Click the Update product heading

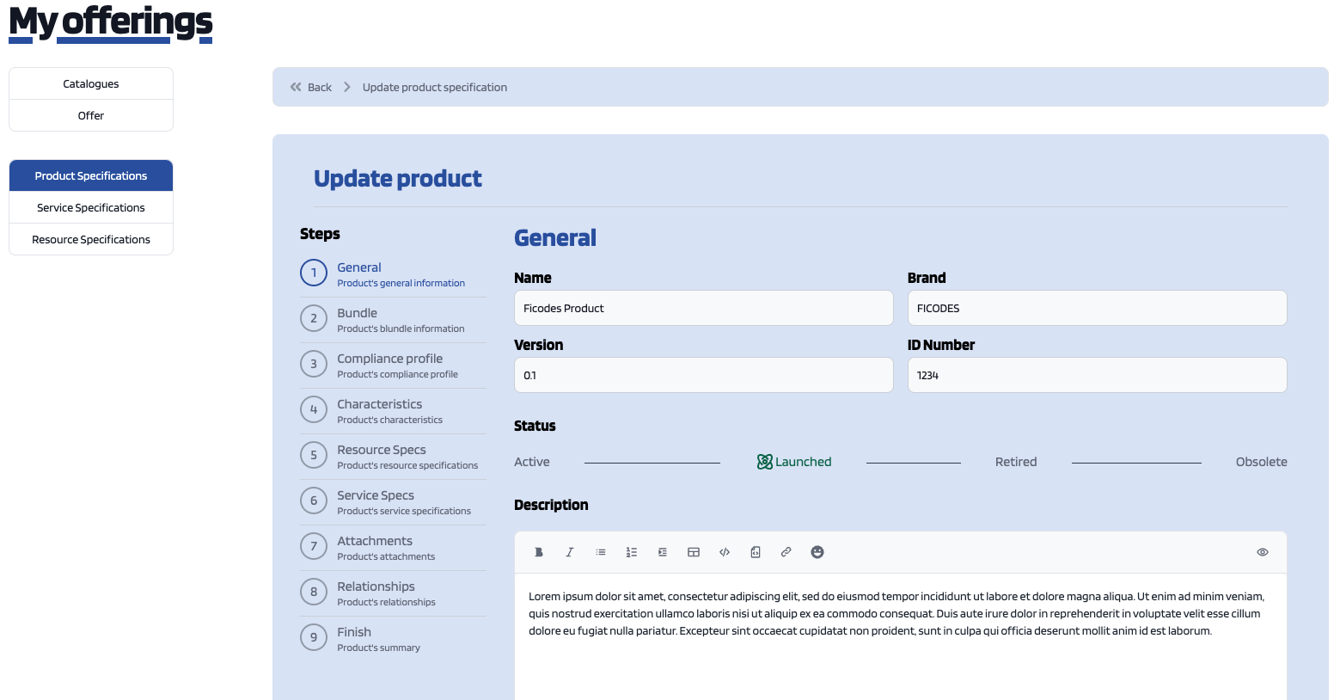pyautogui.click(x=398, y=178)
